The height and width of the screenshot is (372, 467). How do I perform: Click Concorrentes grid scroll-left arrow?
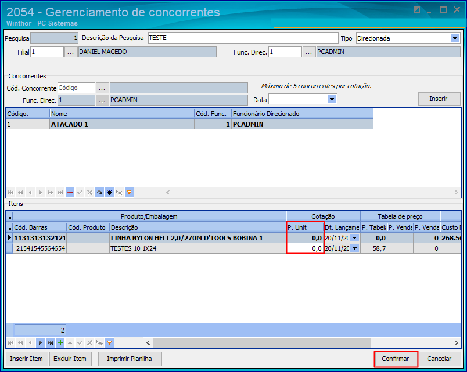click(x=168, y=193)
